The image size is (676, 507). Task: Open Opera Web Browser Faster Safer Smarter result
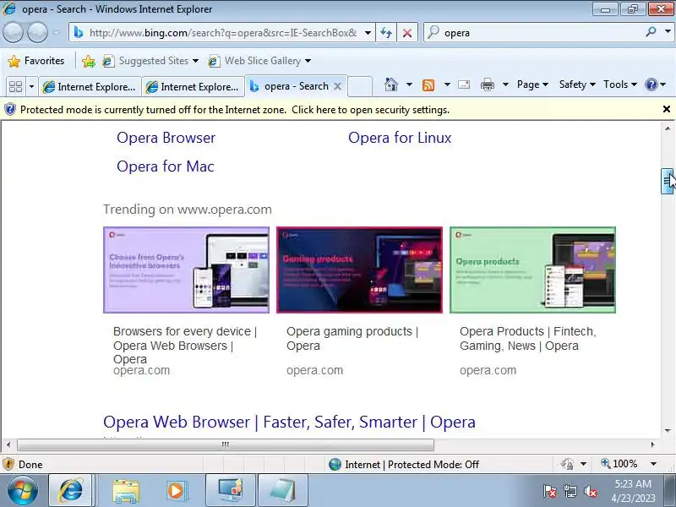(x=289, y=422)
